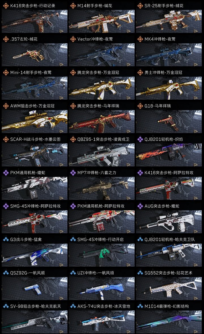Select the SMG-45冲锋枪-行动开启 green skin

102,255
